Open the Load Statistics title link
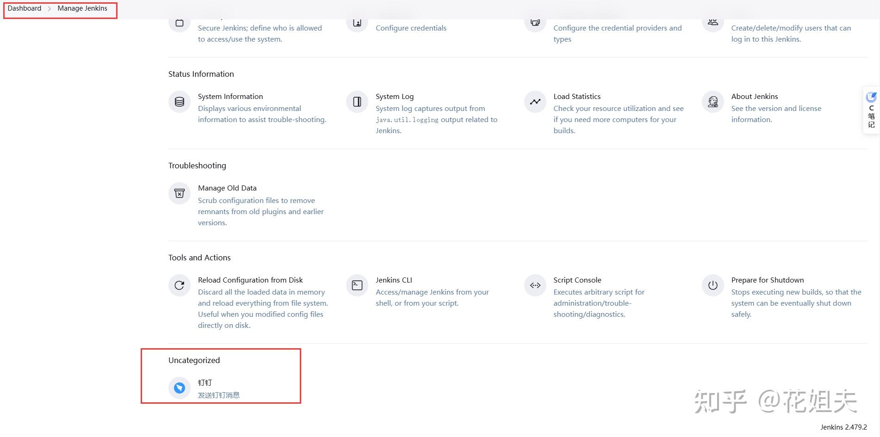This screenshot has width=880, height=437. (577, 96)
